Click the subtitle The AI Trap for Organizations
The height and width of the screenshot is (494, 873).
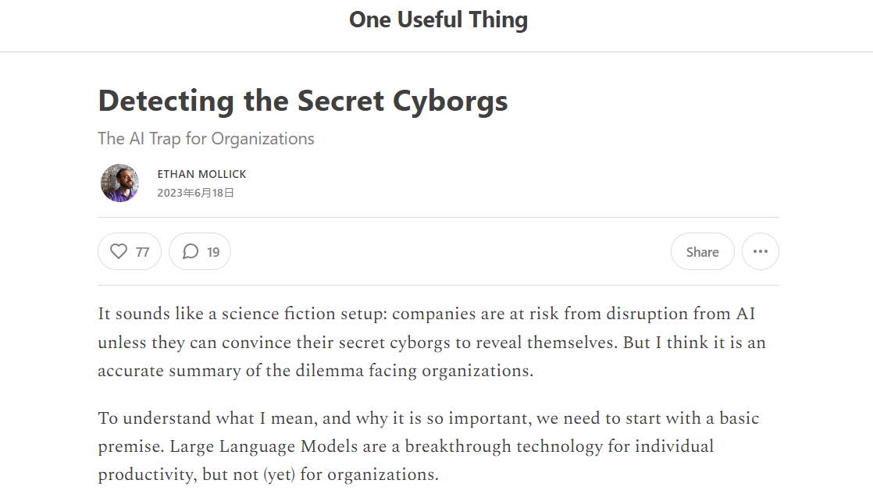(206, 138)
